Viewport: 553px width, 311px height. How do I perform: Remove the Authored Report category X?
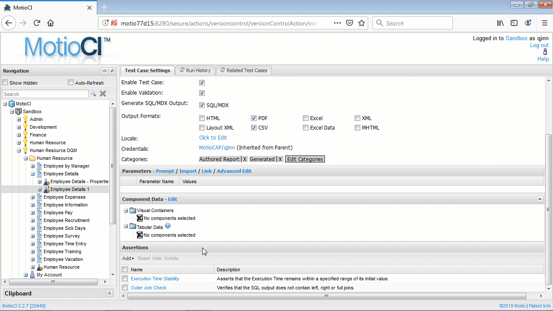[245, 159]
